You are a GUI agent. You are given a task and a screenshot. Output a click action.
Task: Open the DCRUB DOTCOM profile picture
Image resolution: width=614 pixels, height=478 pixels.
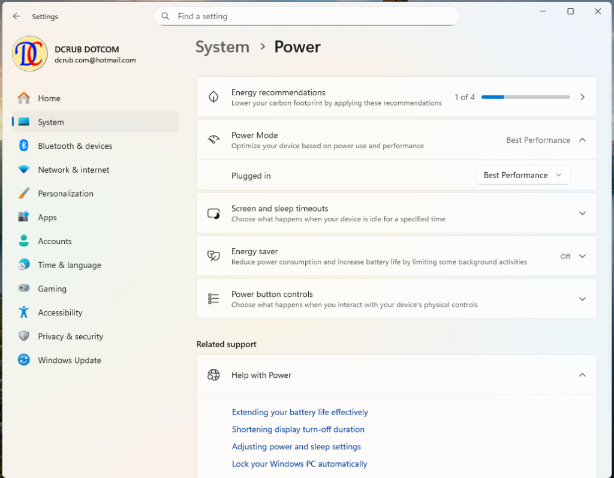pyautogui.click(x=30, y=53)
